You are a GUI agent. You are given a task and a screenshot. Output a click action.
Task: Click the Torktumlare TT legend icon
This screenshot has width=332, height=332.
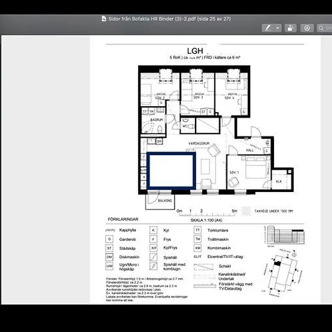point(197,230)
